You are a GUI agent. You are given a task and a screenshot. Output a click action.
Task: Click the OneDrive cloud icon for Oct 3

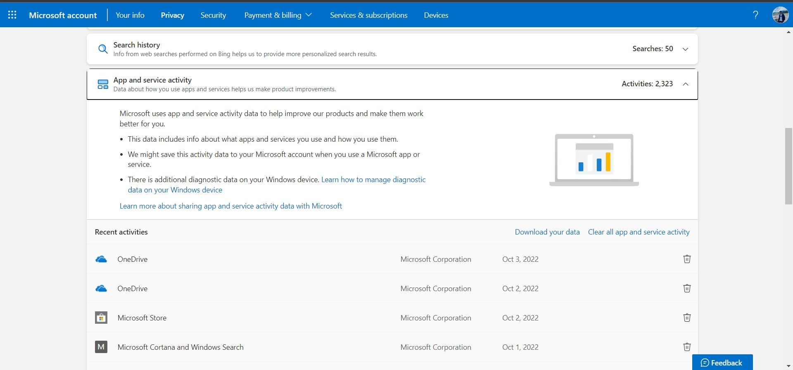click(x=101, y=259)
